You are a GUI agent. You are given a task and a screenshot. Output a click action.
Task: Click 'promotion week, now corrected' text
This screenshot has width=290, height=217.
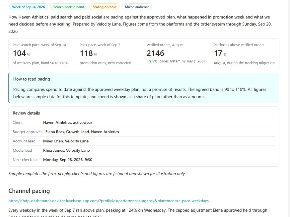[x=105, y=63]
